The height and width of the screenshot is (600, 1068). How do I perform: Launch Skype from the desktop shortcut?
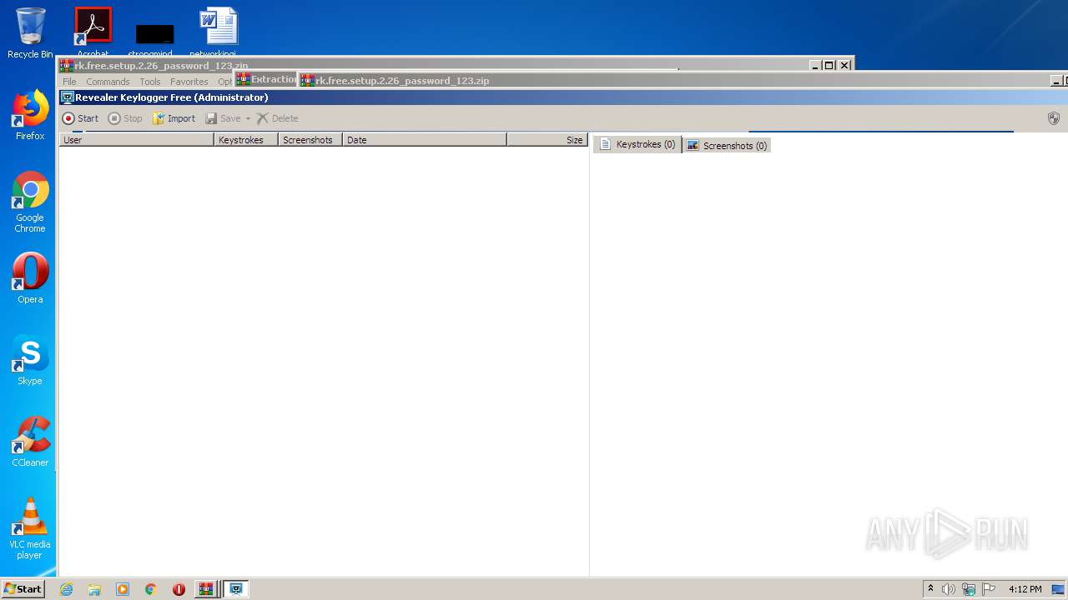pos(30,360)
